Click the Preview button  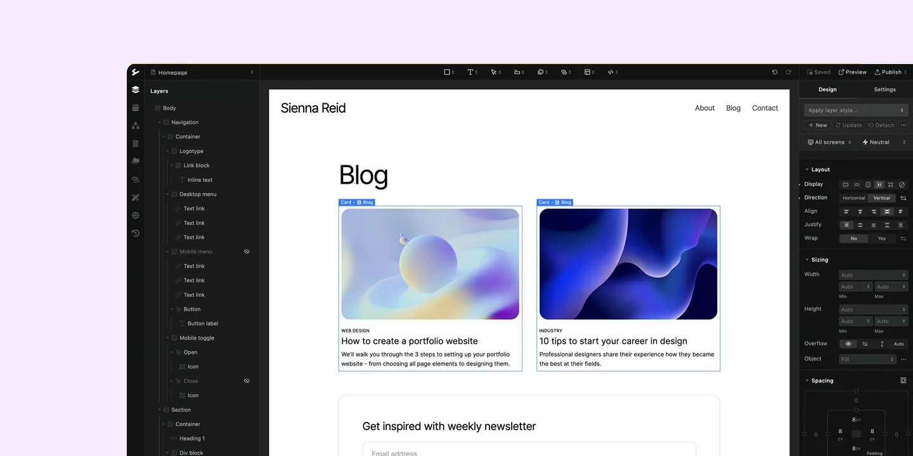pyautogui.click(x=852, y=72)
